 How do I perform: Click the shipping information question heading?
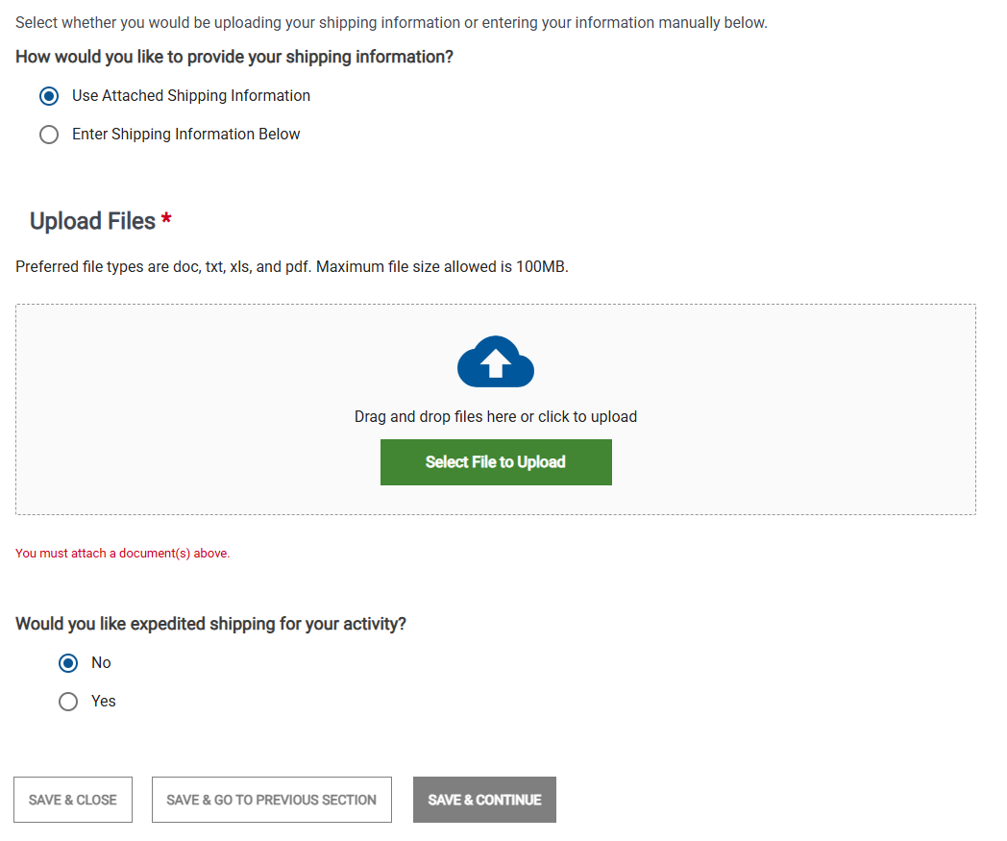click(x=233, y=57)
